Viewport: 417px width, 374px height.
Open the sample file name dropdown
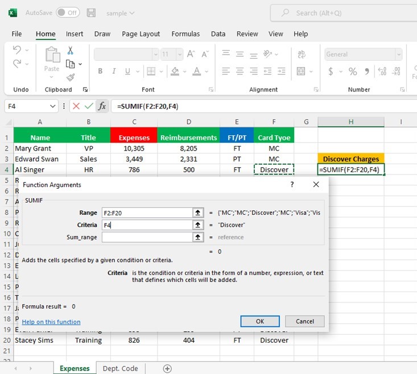[120, 13]
